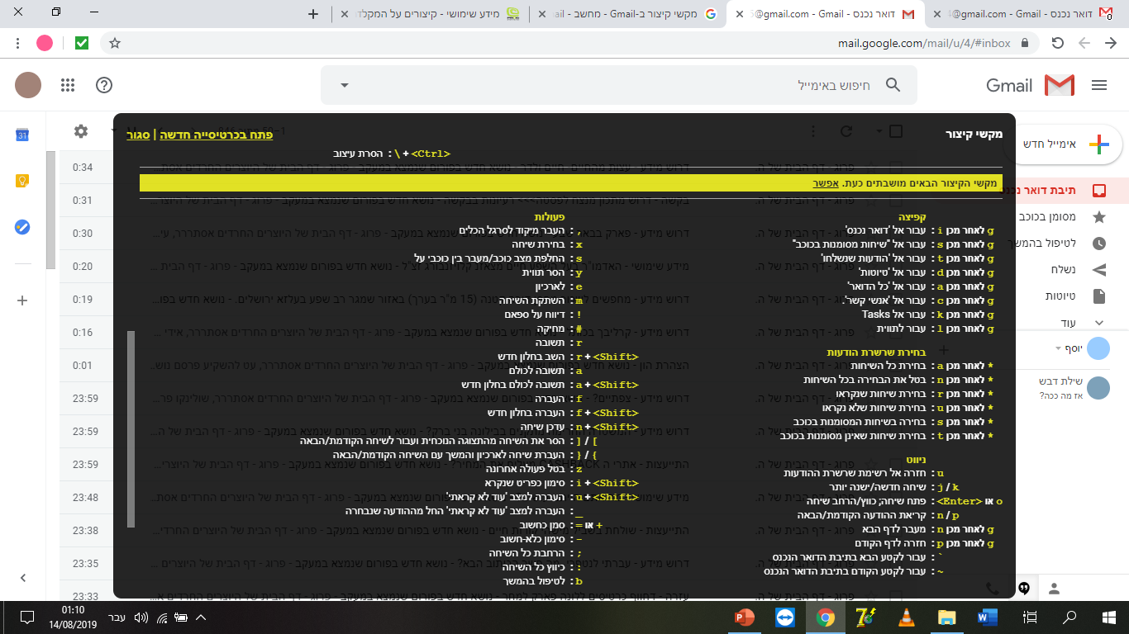Open the Windows Task View icon
Image resolution: width=1129 pixels, height=634 pixels.
tap(1030, 617)
